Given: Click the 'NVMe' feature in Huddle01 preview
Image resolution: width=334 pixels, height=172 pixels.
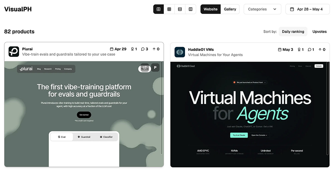Looking at the screenshot, I should point(234,152).
